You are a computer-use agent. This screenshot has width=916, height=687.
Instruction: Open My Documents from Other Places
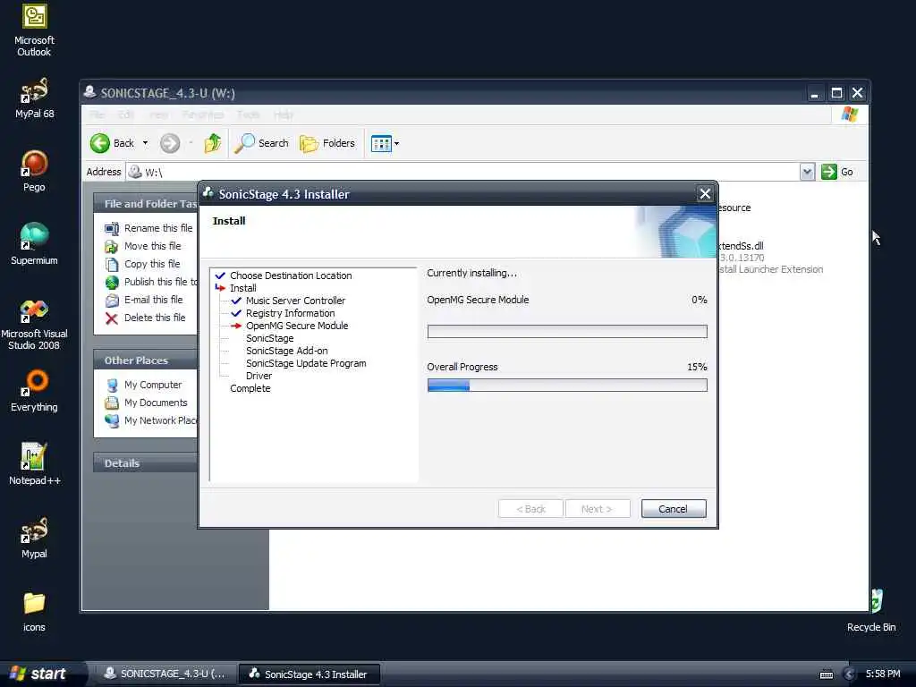tap(146, 403)
